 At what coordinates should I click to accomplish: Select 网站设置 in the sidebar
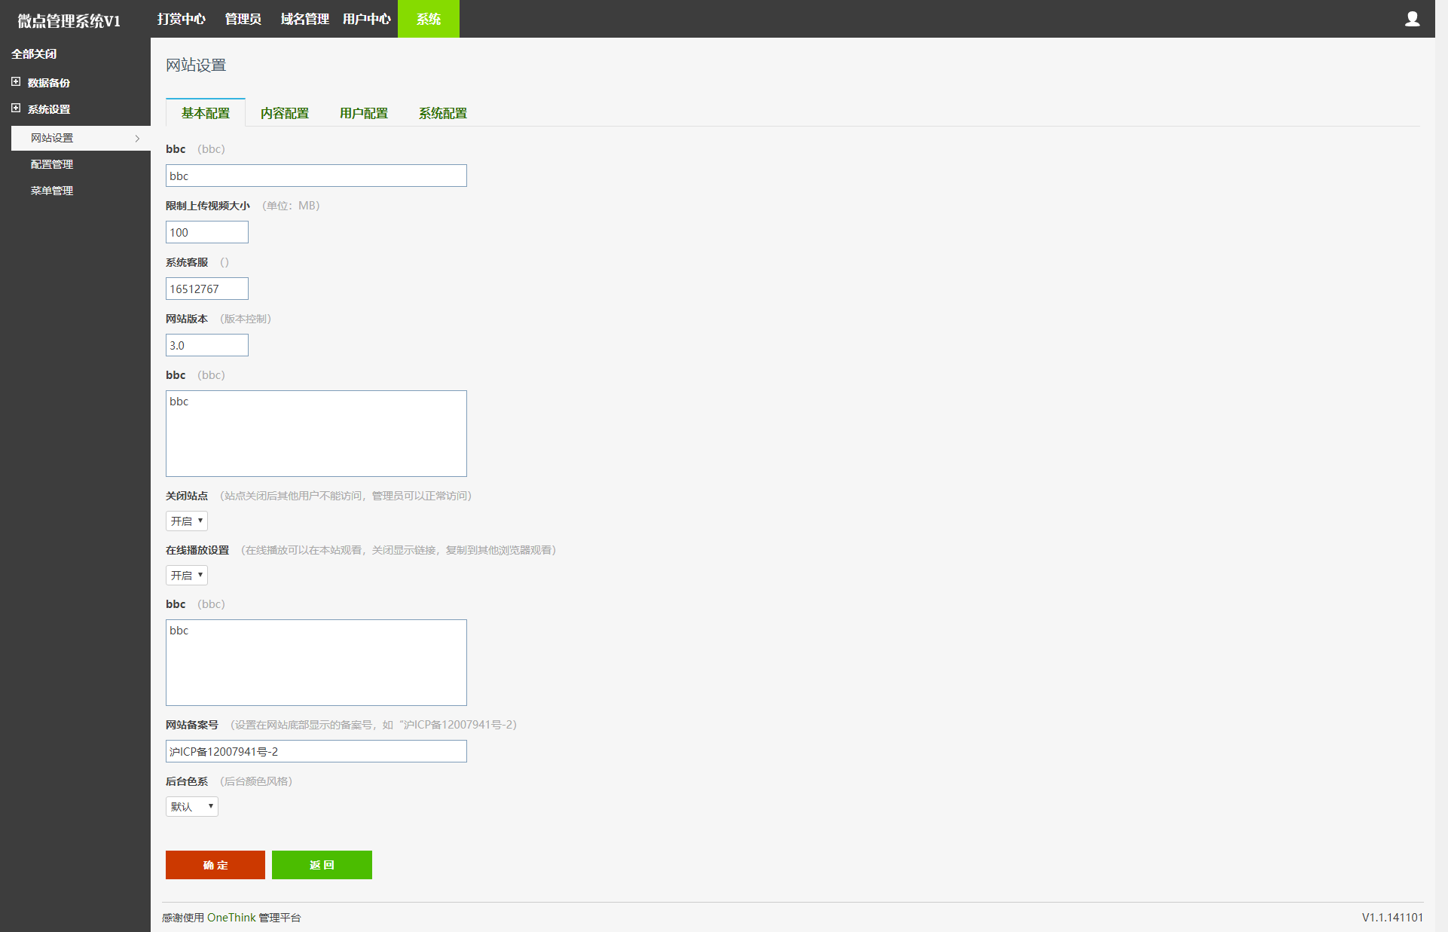[x=81, y=138]
